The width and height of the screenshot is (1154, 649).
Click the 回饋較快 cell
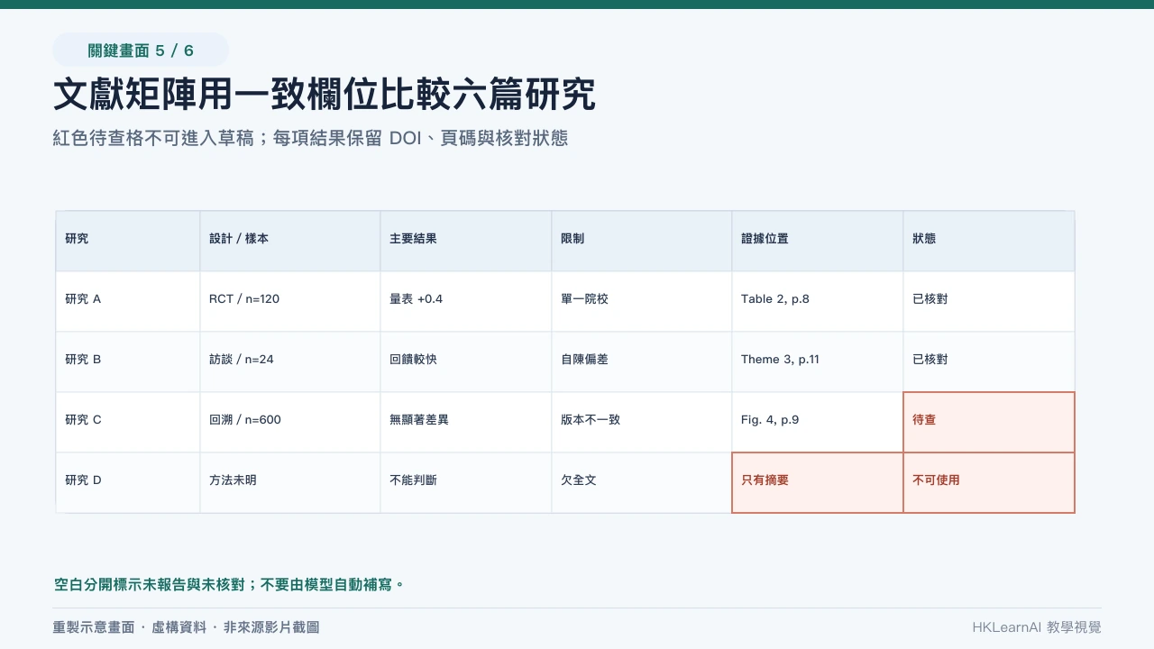[x=466, y=362]
